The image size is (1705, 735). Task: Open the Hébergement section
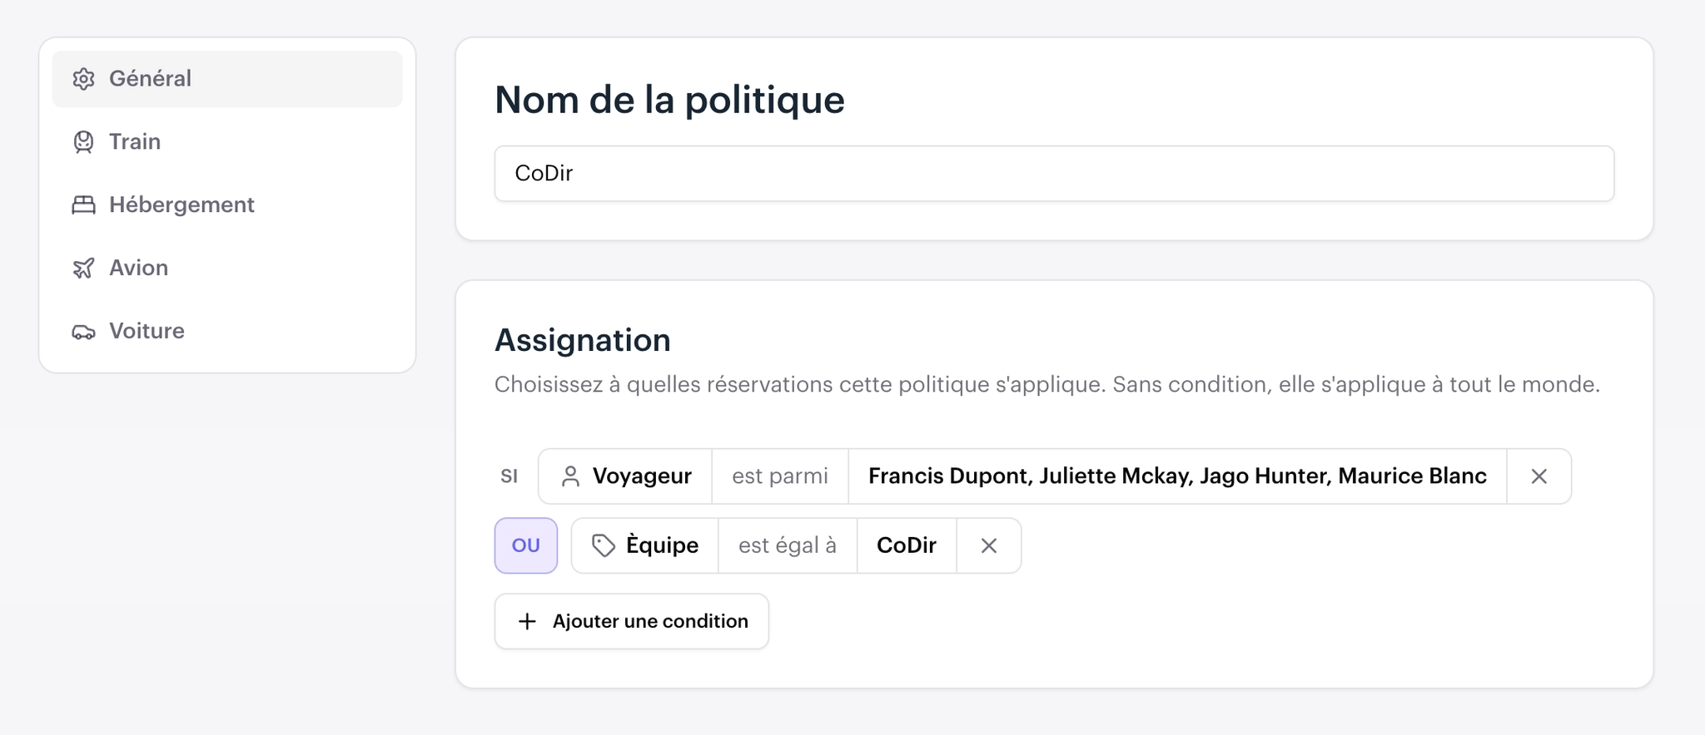[226, 205]
